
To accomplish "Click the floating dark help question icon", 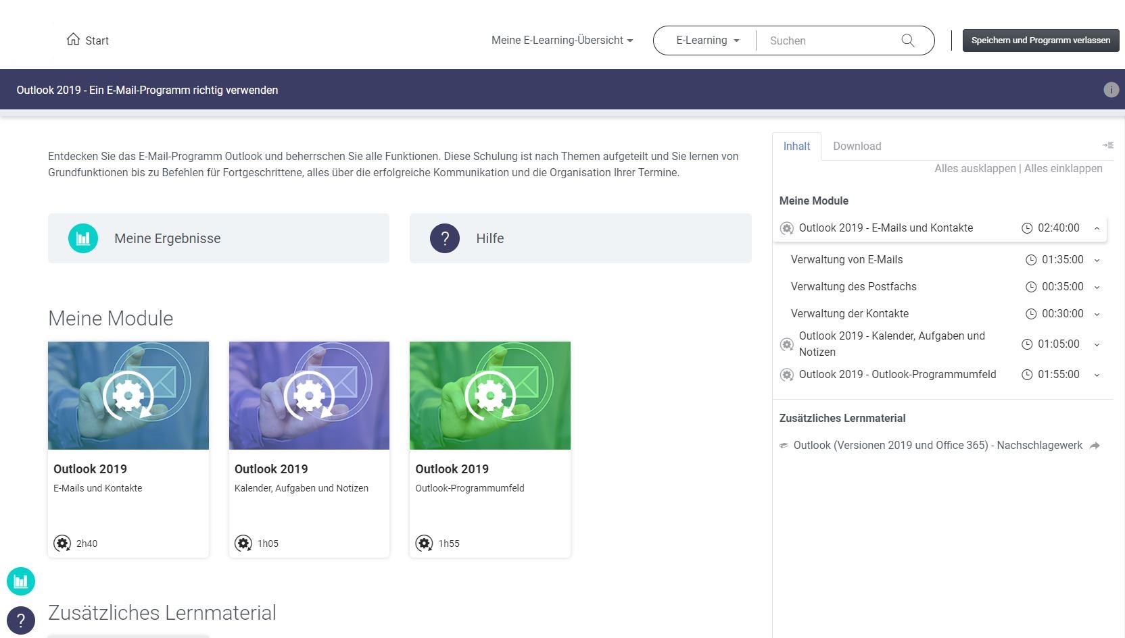I will click(21, 621).
